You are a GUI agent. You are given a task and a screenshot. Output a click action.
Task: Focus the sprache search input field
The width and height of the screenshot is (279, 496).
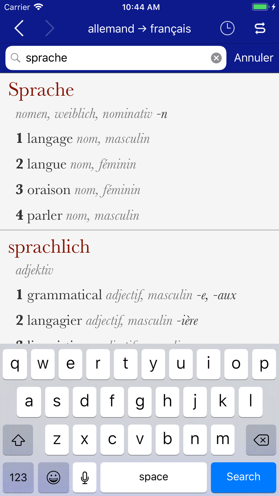(116, 58)
